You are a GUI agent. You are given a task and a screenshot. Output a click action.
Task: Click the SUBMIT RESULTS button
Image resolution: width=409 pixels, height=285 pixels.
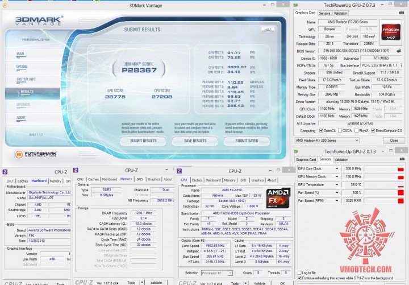(143, 141)
